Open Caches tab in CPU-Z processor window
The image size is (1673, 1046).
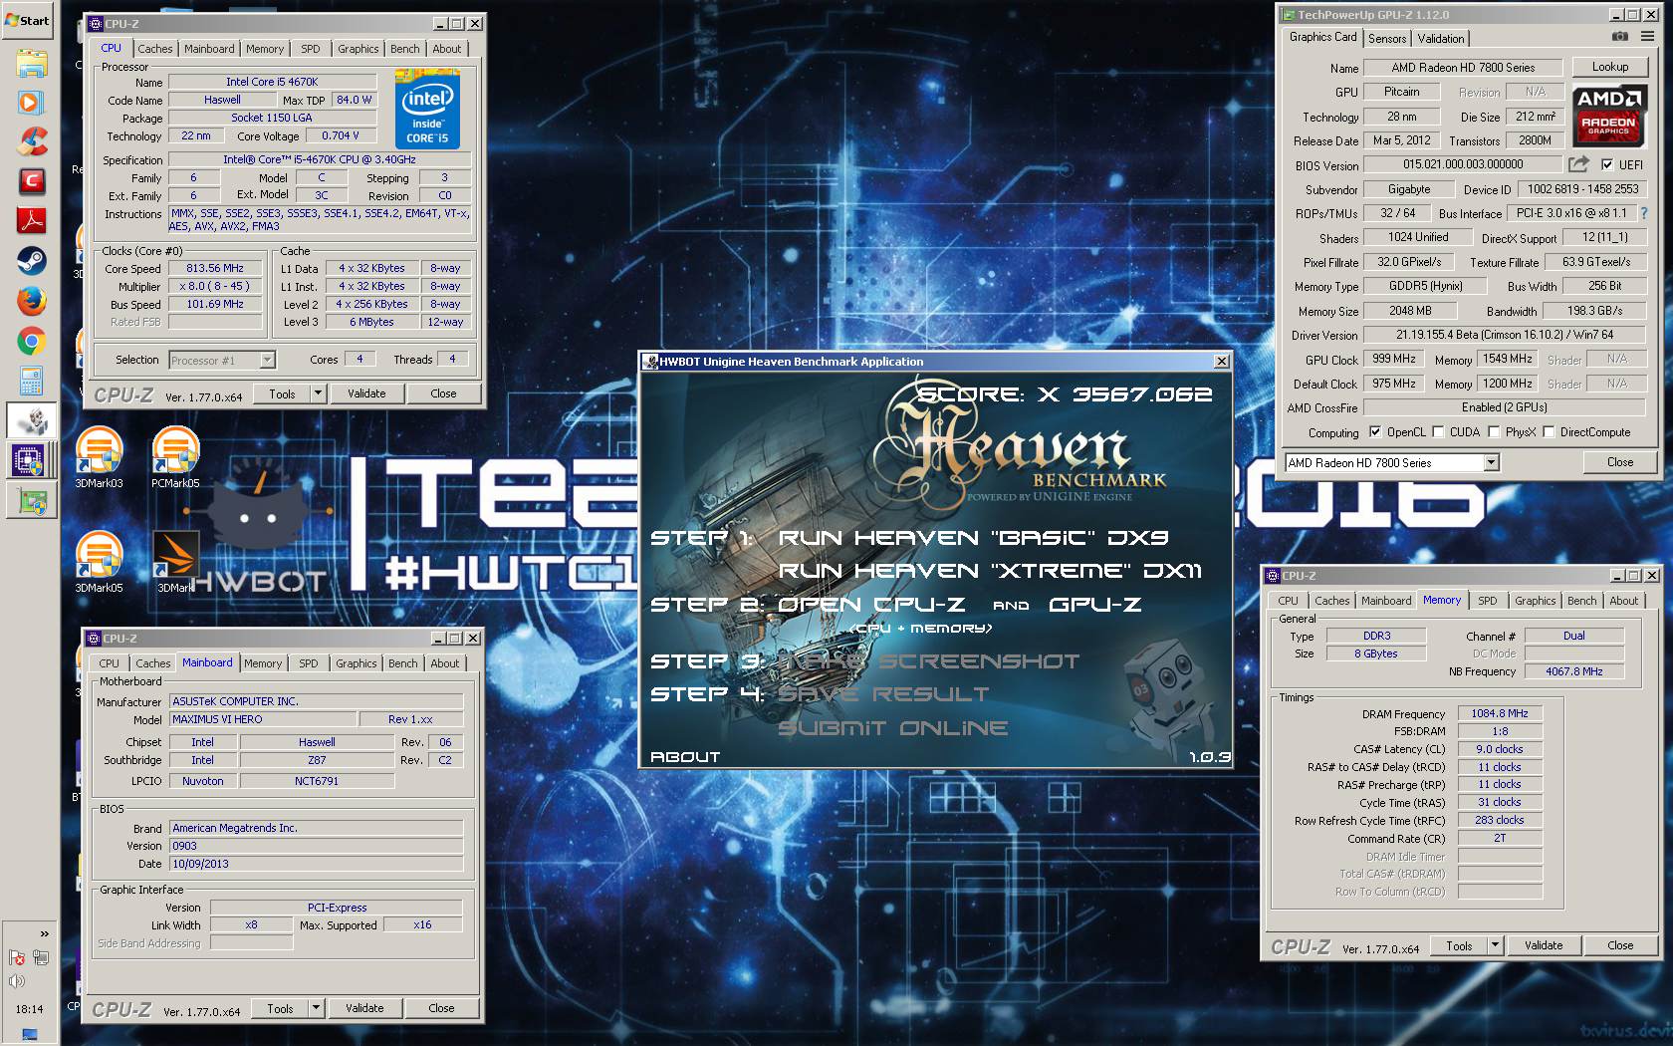154,49
